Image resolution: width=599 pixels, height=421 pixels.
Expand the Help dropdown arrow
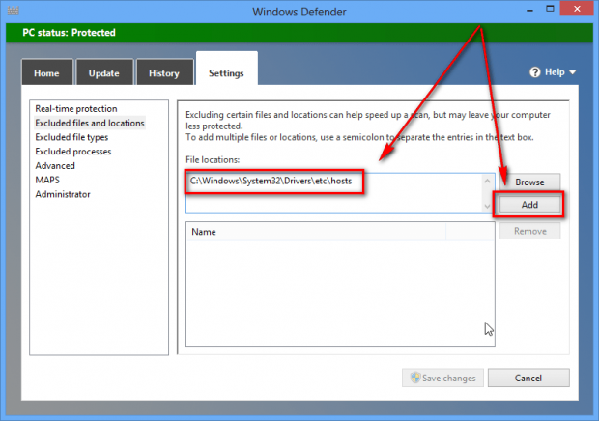572,72
